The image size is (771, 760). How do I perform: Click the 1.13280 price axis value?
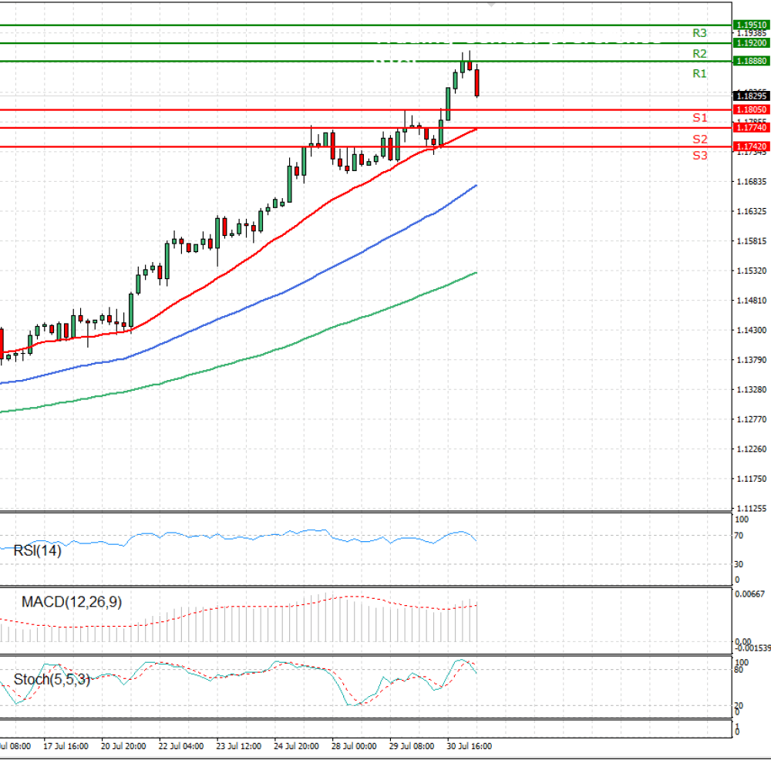[x=751, y=389]
